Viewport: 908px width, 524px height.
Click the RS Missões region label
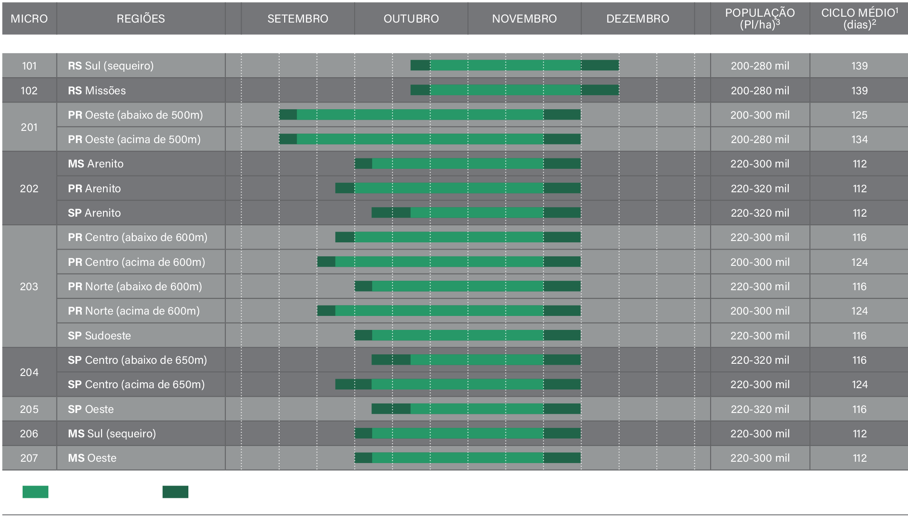point(97,91)
